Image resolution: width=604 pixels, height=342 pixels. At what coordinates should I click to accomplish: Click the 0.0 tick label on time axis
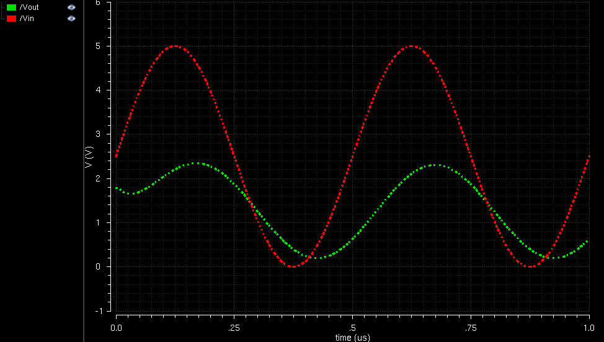point(116,328)
